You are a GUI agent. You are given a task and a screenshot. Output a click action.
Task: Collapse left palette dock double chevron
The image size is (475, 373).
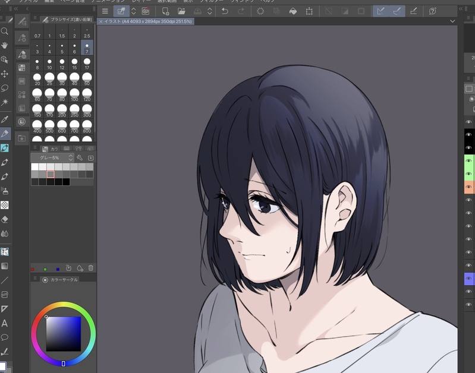pyautogui.click(x=15, y=9)
